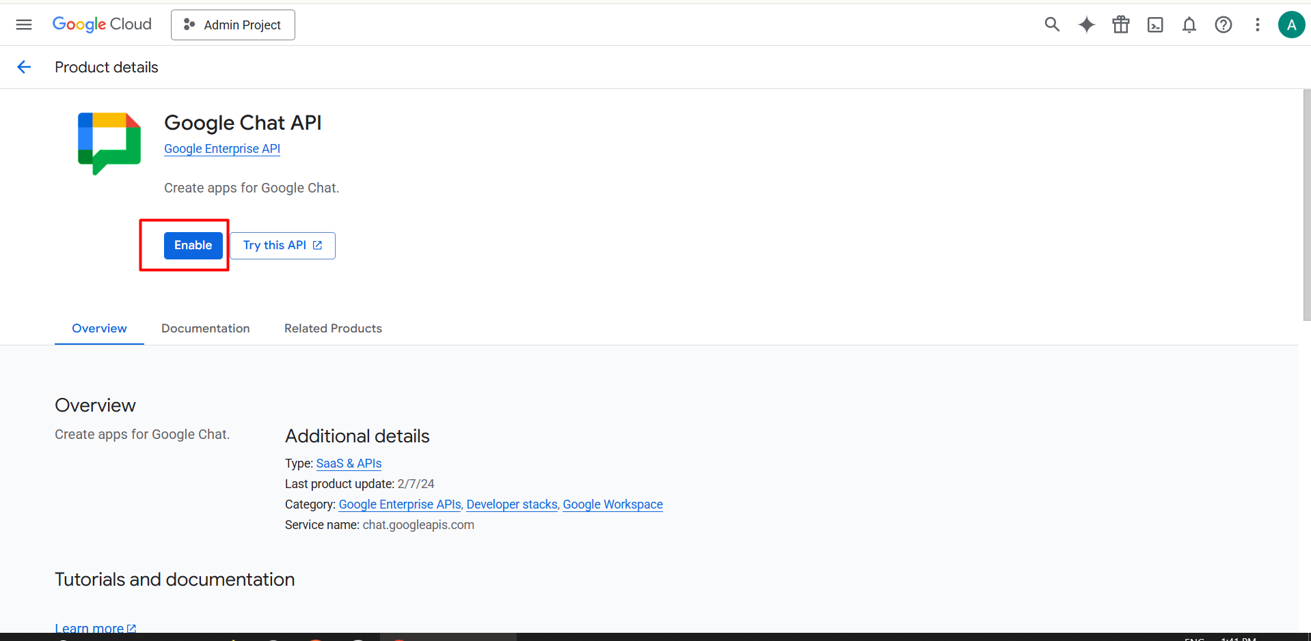Open the Developer stacks category link
The height and width of the screenshot is (641, 1311).
click(x=512, y=504)
